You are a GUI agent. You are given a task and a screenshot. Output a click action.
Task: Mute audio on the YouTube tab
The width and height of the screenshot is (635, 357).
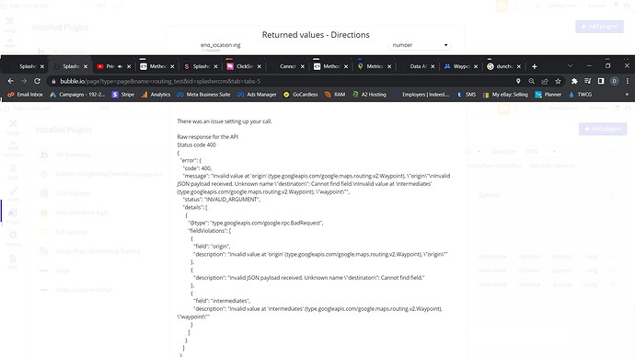[x=120, y=66]
